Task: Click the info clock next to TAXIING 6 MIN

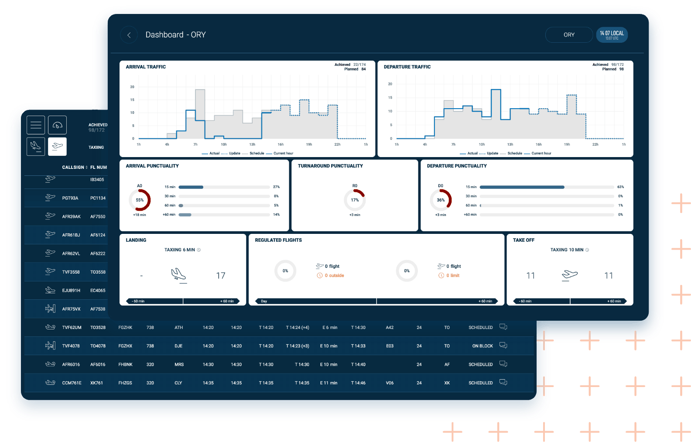Action: coord(199,250)
